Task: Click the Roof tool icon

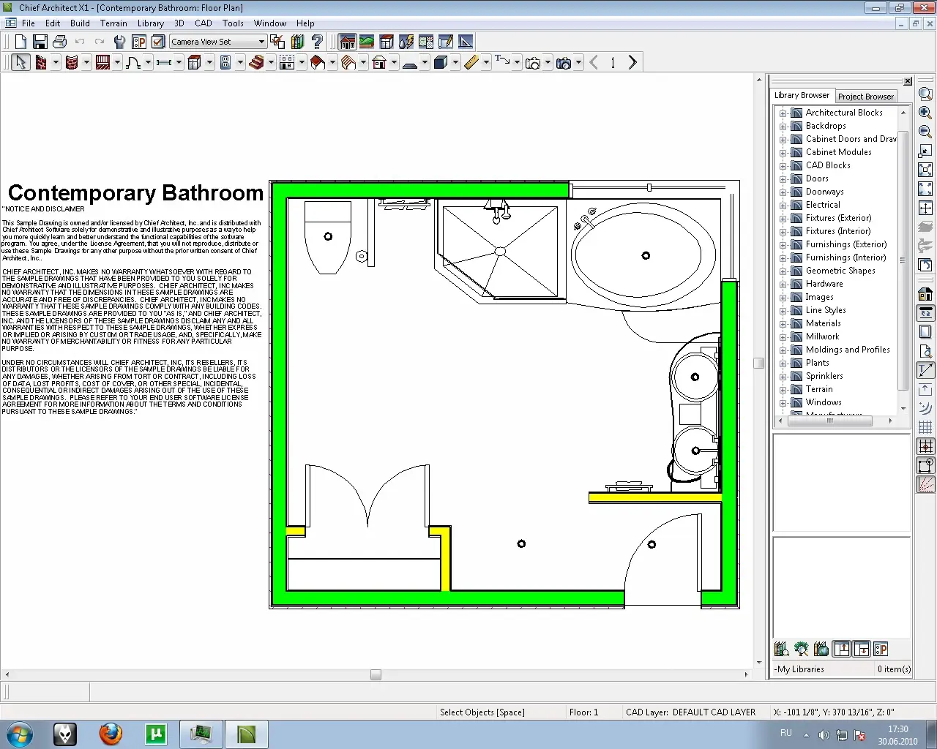Action: click(x=318, y=63)
